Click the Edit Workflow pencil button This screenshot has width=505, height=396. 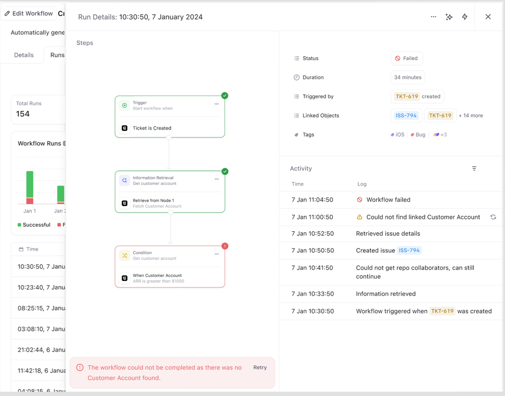click(29, 14)
